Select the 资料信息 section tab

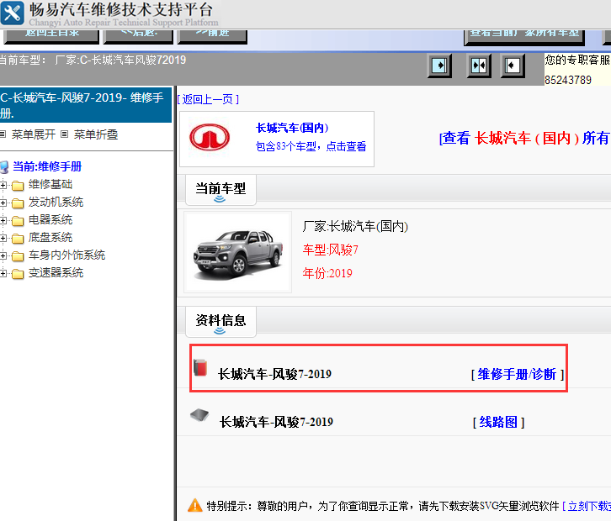[x=220, y=322]
